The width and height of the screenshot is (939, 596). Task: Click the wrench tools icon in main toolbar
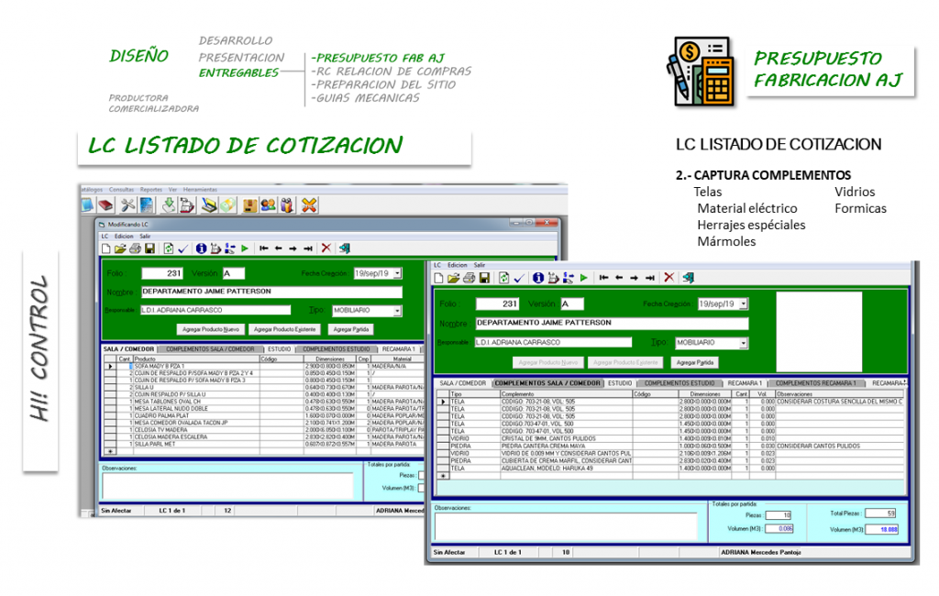127,205
